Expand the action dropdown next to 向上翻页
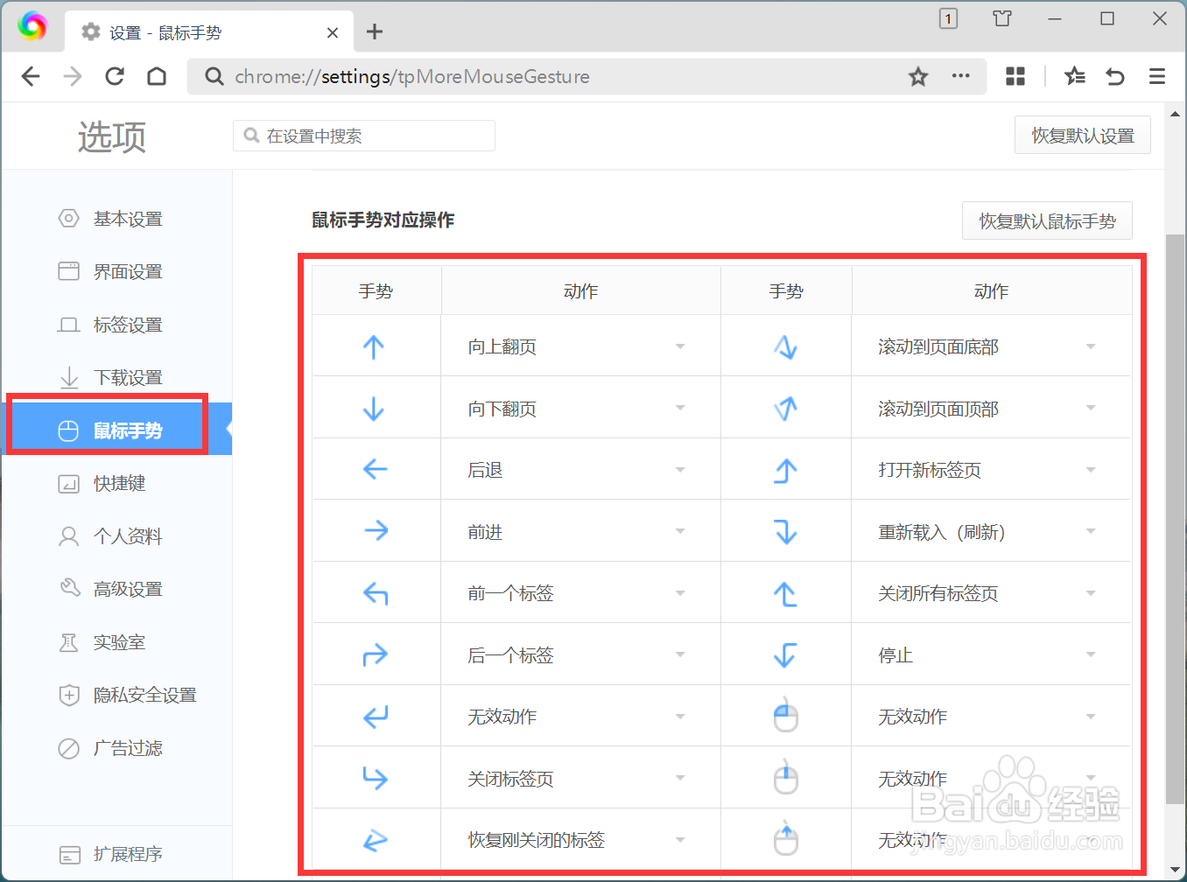The height and width of the screenshot is (882, 1187). point(680,346)
